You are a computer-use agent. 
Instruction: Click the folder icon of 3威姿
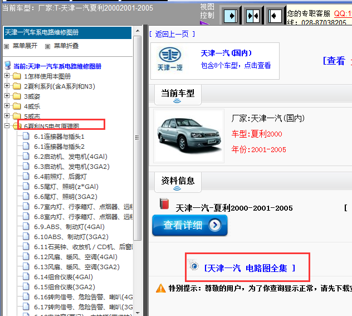17,96
